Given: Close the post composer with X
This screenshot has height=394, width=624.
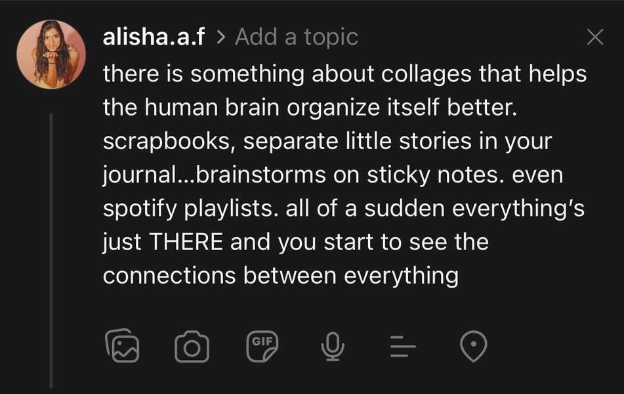Looking at the screenshot, I should pyautogui.click(x=594, y=37).
